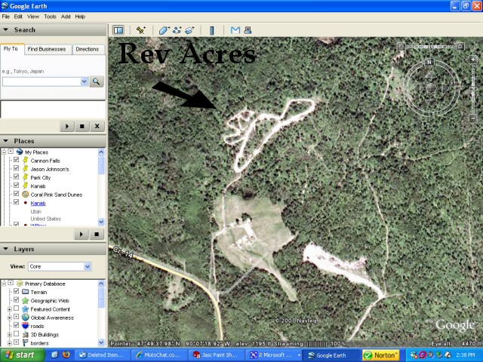Click the Primary Database icon
The height and width of the screenshot is (362, 483).
(x=20, y=284)
